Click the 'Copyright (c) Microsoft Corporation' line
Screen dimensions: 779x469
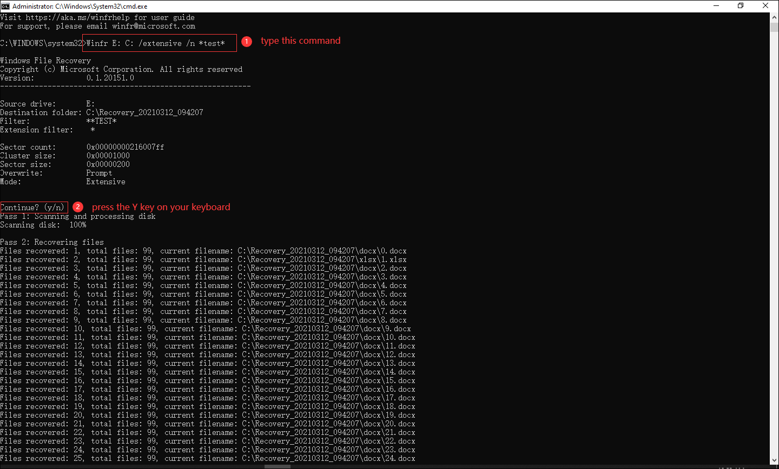coord(121,69)
